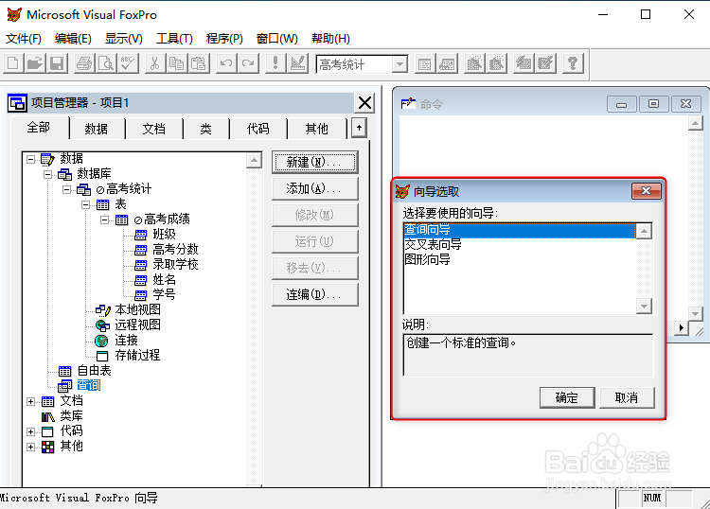The image size is (710, 509).
Task: Open the Data Session window icon
Action: [x=447, y=63]
